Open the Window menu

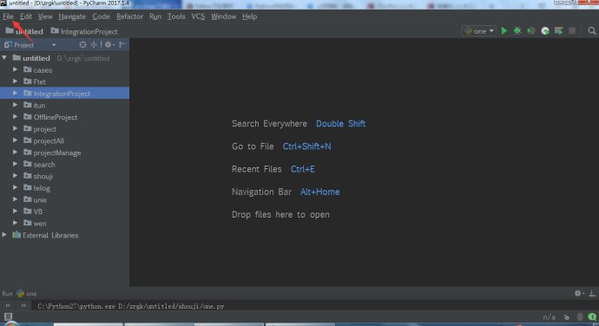[223, 16]
